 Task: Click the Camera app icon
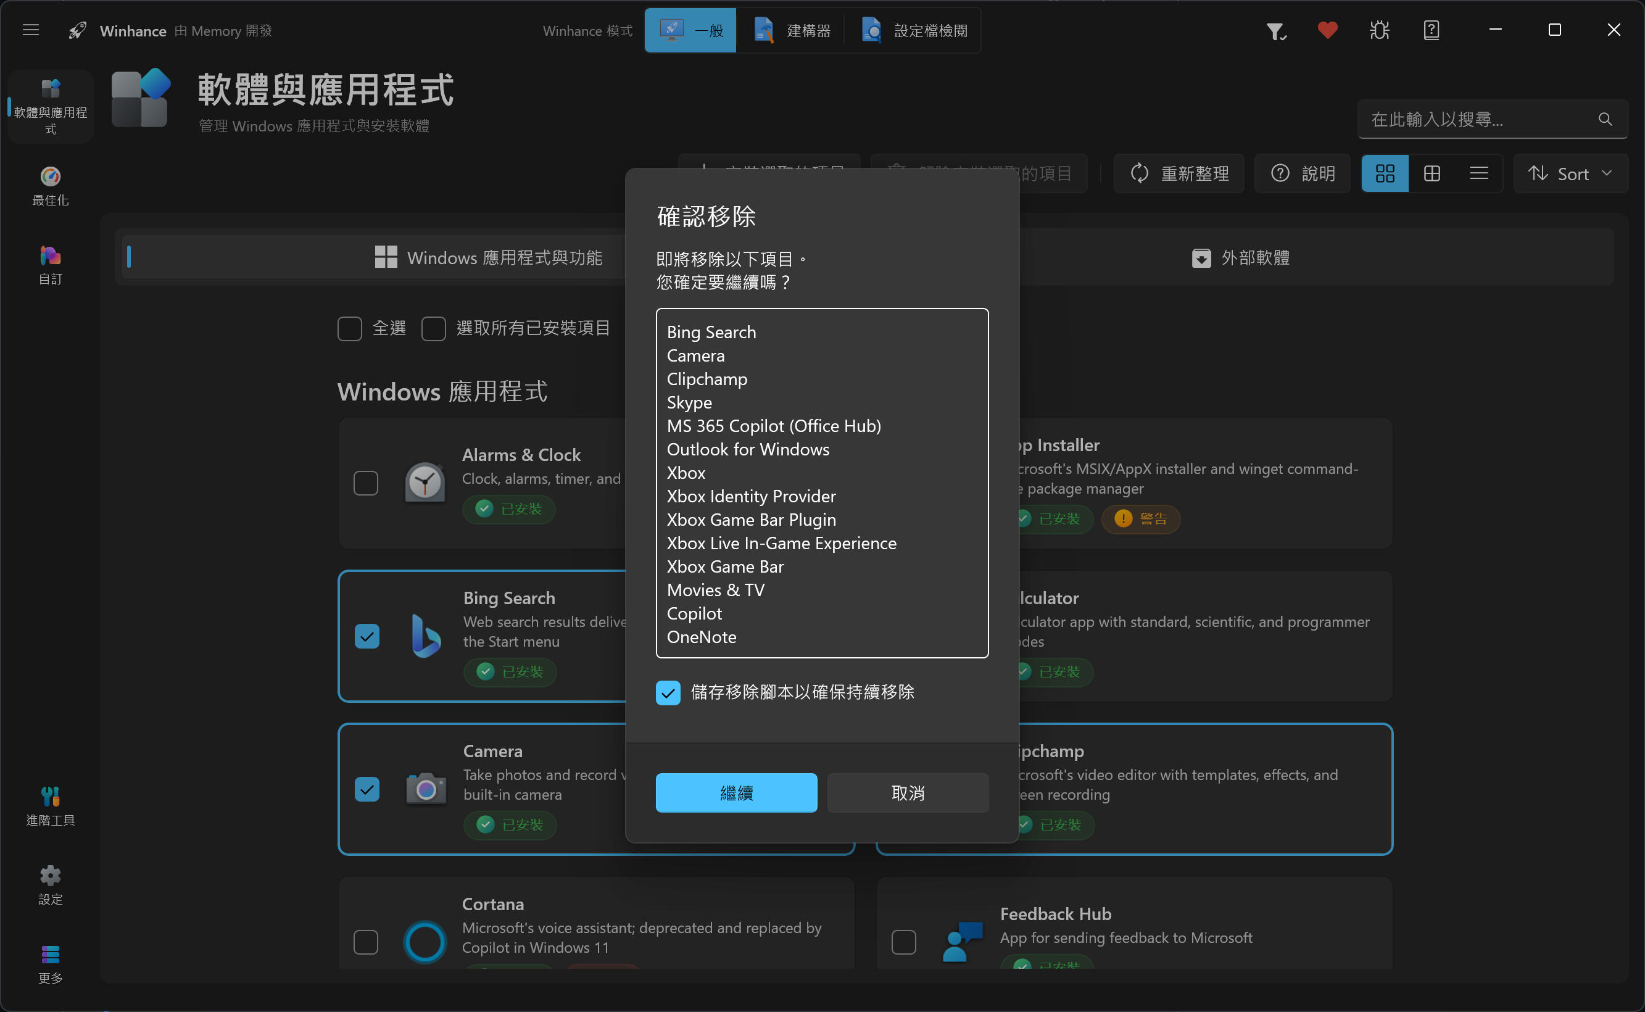[426, 789]
